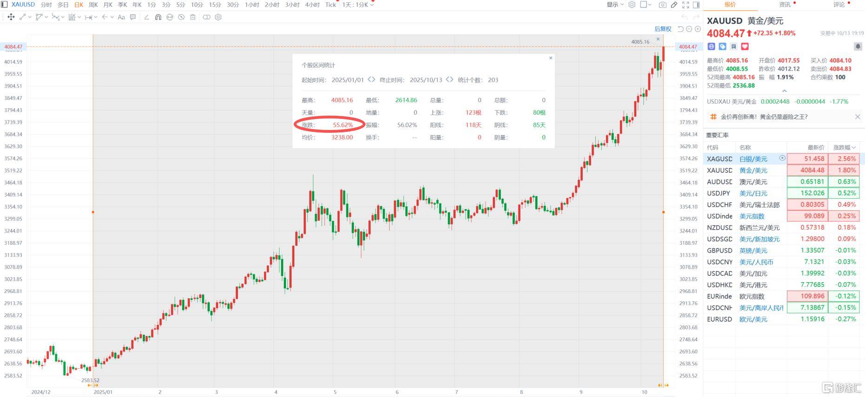865x397 pixels.
Task: Toggle hide drawings eye icon
Action: pyautogui.click(x=181, y=17)
